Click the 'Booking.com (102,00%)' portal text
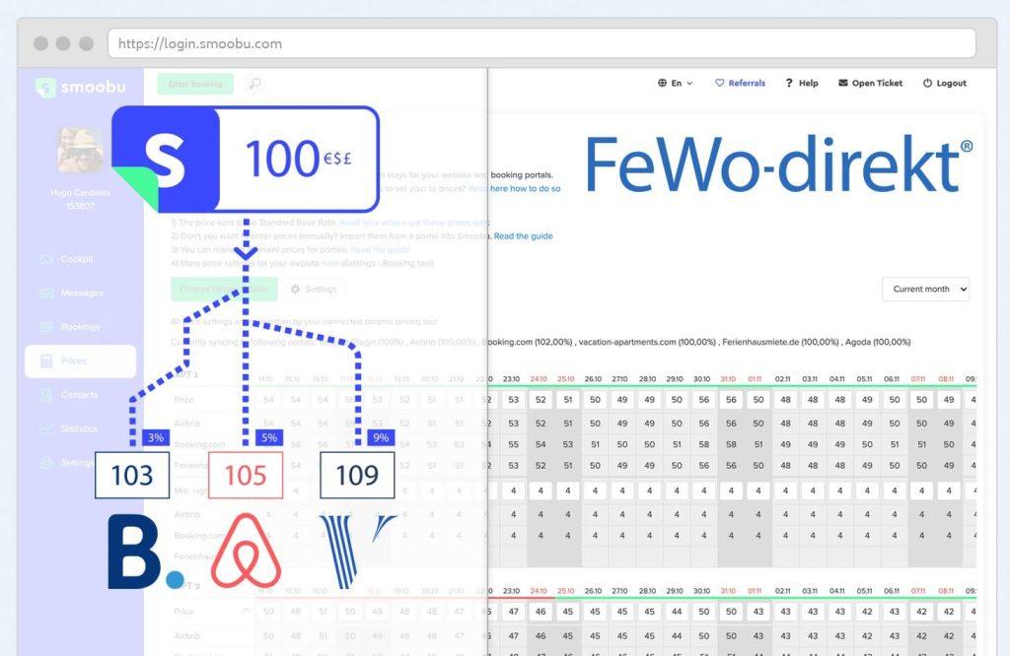This screenshot has width=1010, height=656. click(x=528, y=342)
